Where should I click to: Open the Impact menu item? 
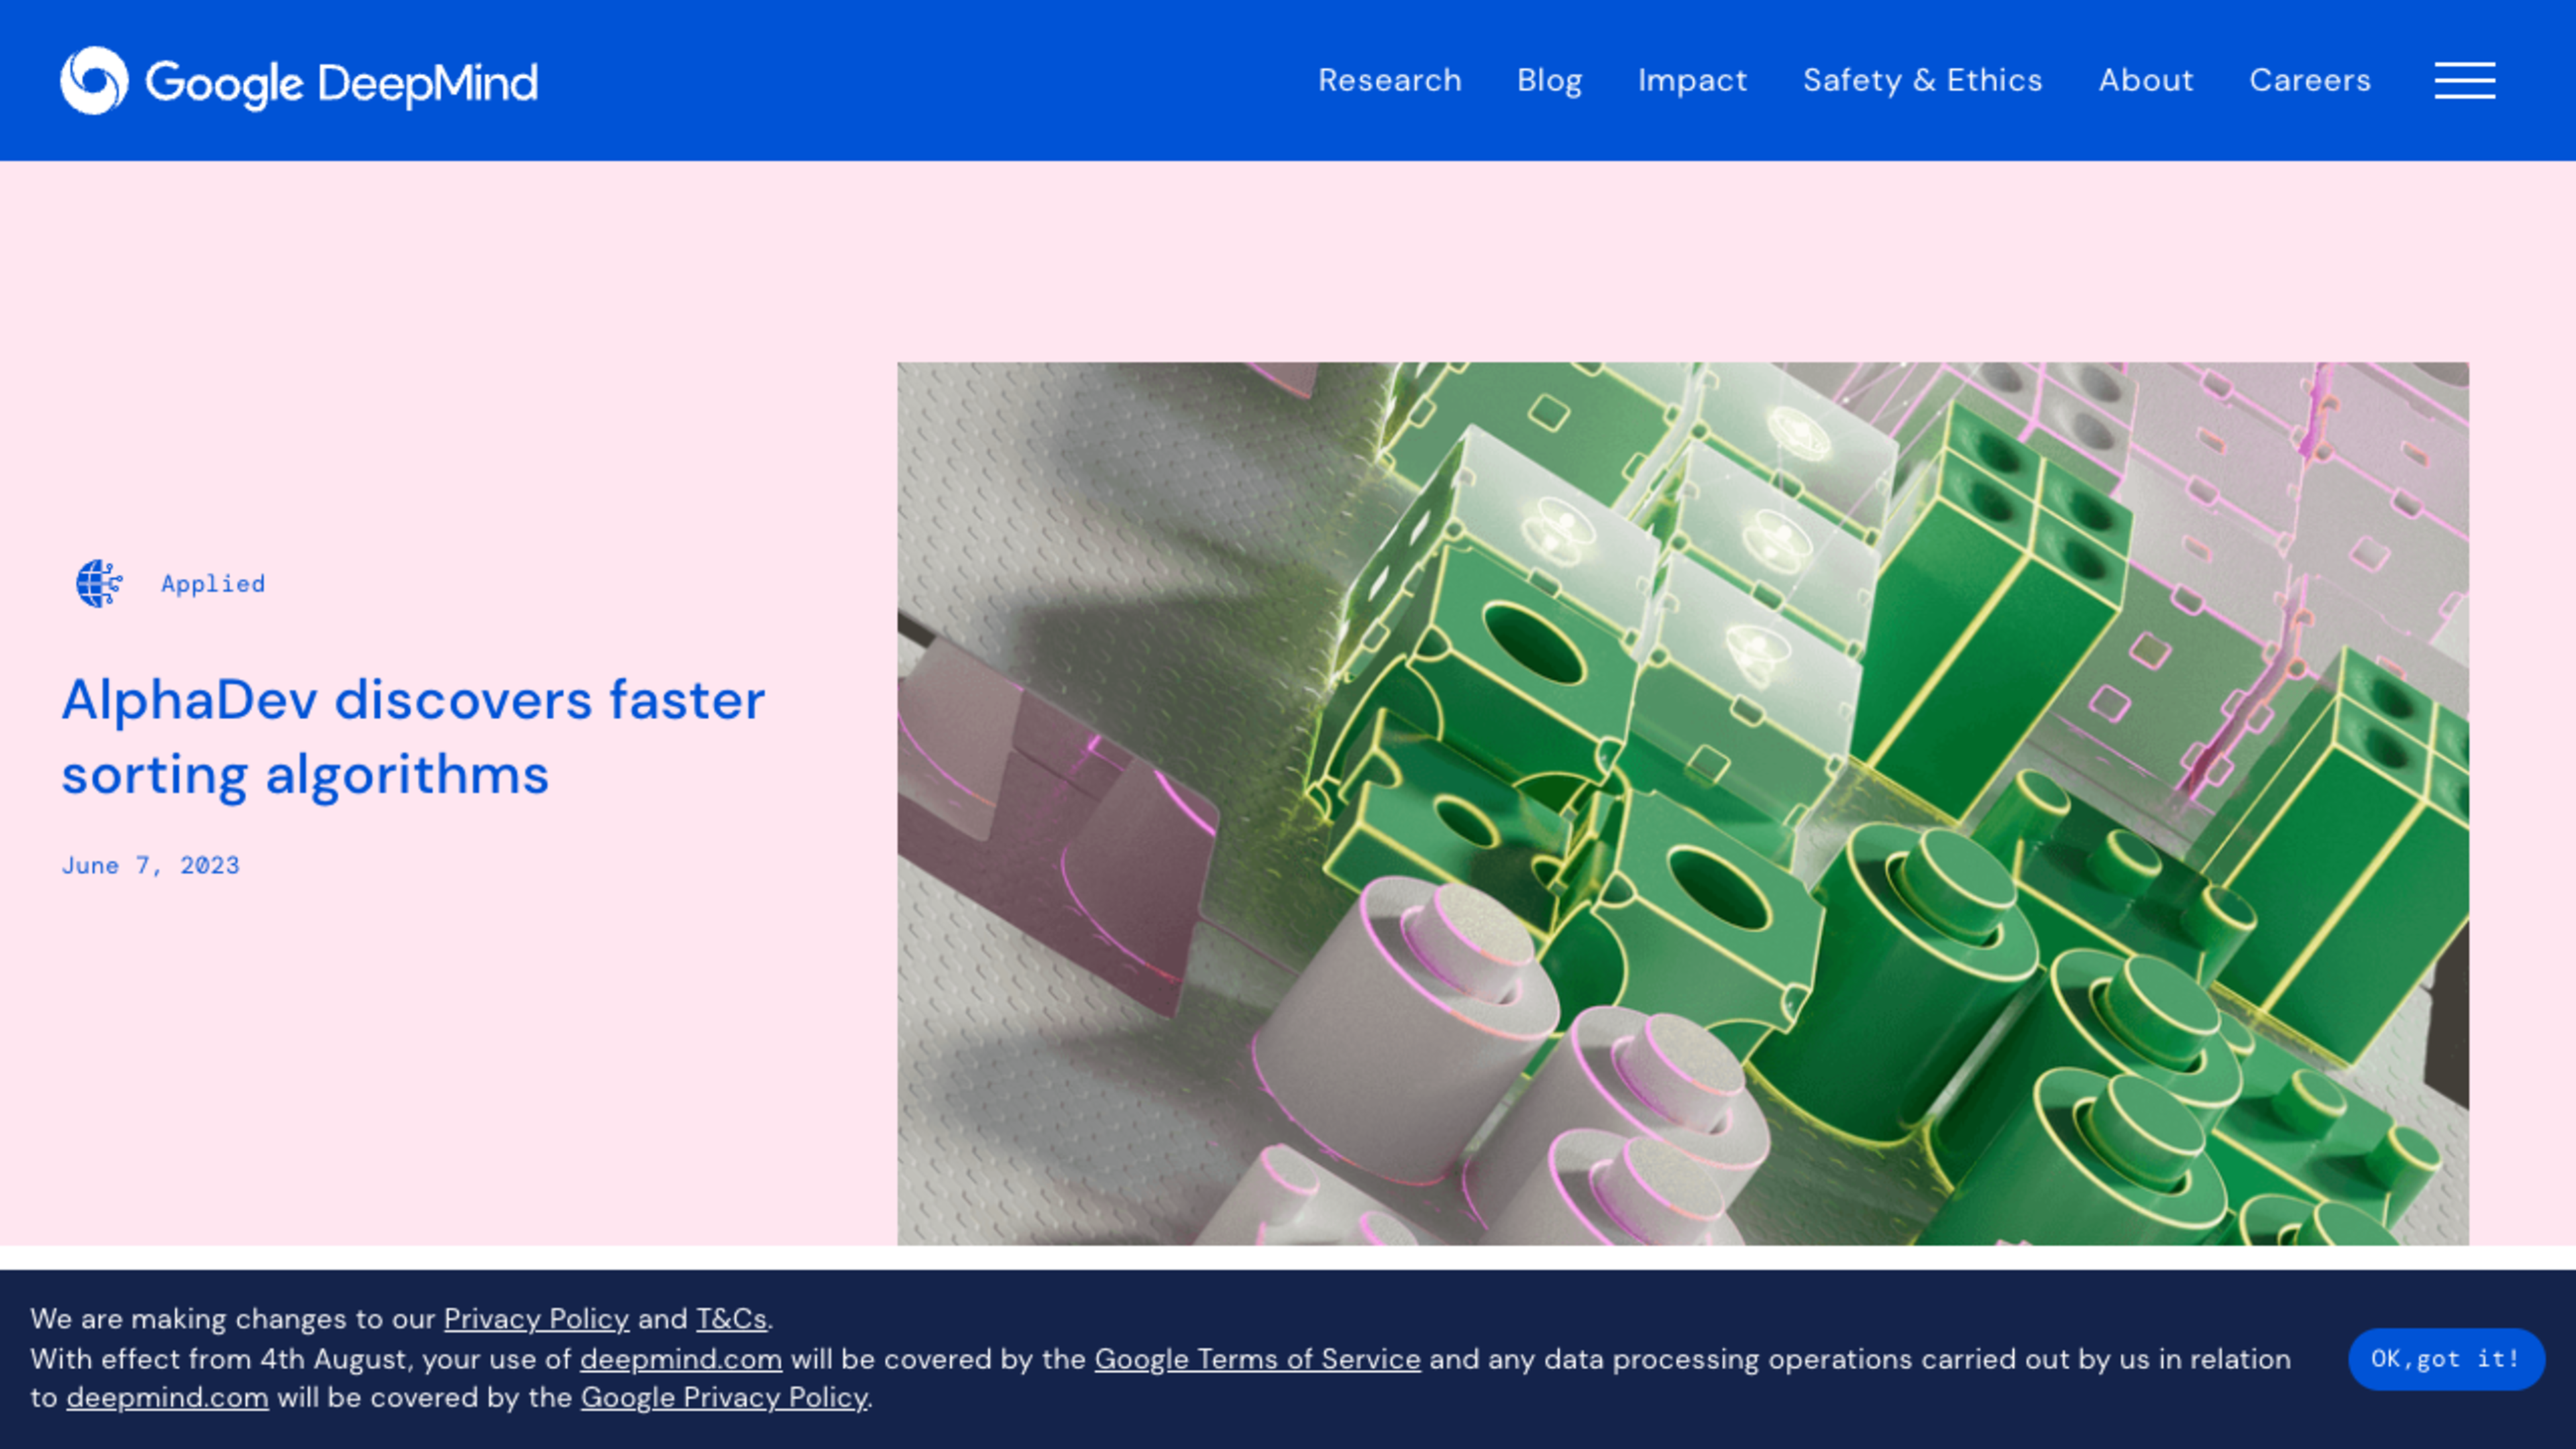click(x=1692, y=80)
